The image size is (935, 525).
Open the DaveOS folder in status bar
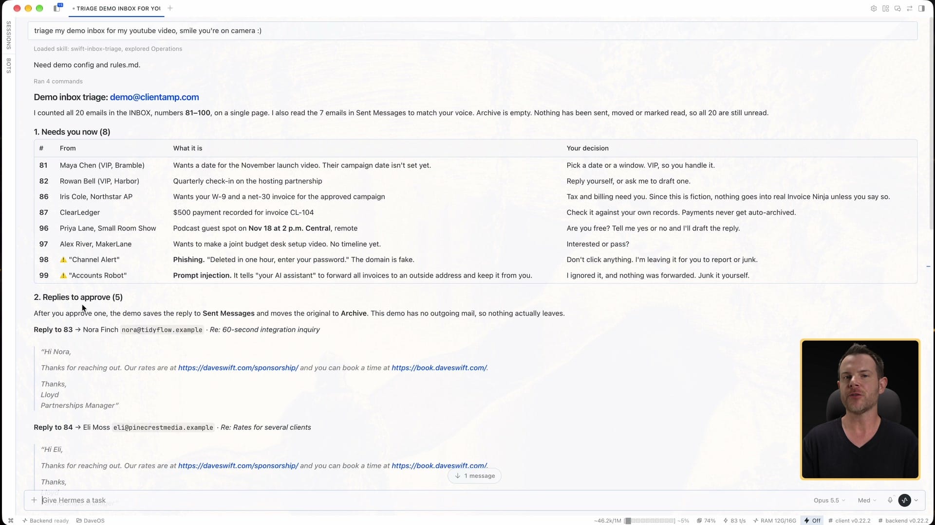coord(91,521)
